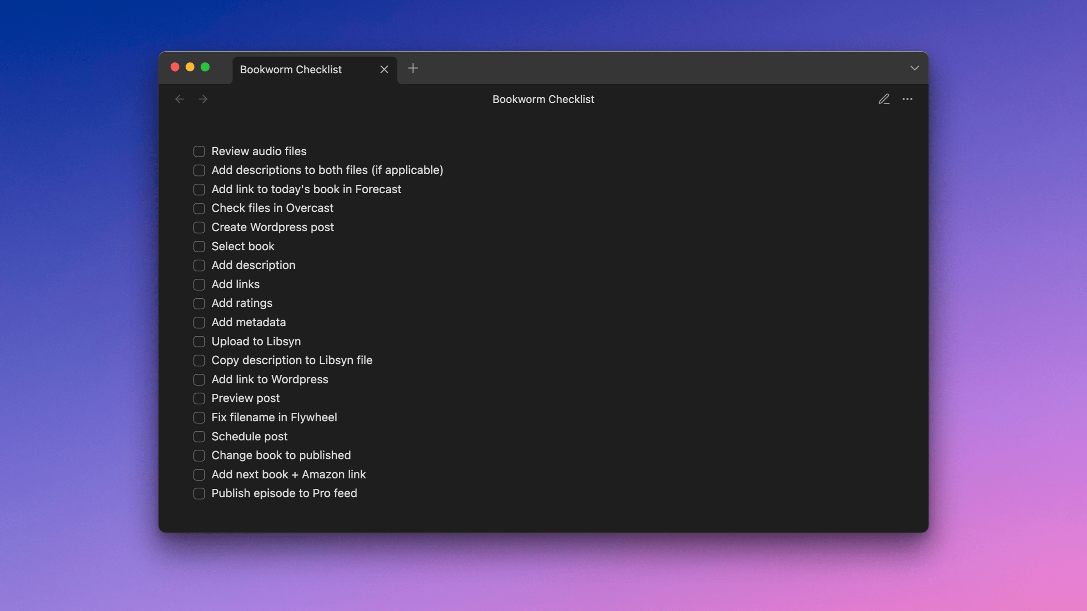Check the Add ratings box

[199, 303]
